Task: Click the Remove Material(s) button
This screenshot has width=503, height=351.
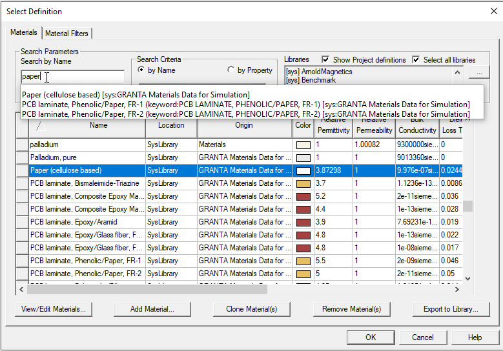Action: pyautogui.click(x=352, y=309)
